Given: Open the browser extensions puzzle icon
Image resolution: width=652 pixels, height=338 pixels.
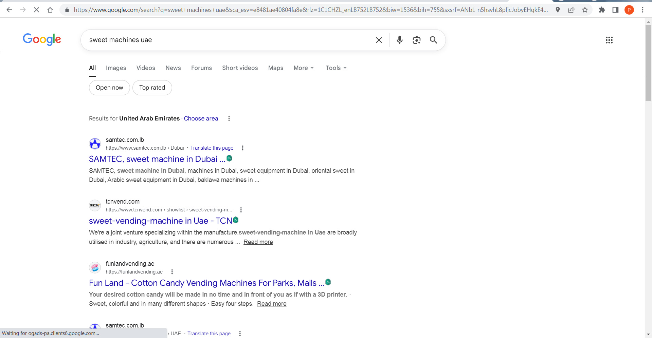Looking at the screenshot, I should click(602, 10).
